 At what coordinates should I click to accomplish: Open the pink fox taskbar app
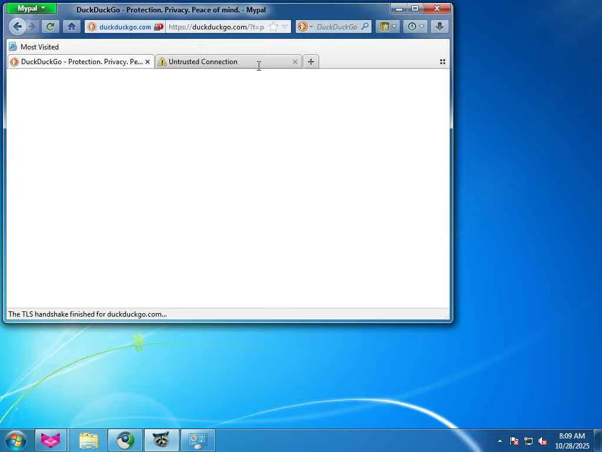pyautogui.click(x=51, y=440)
